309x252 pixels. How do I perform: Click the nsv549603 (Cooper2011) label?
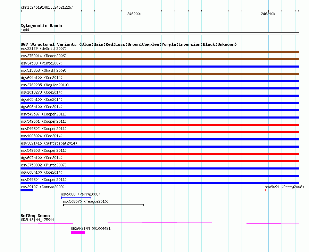[x=44, y=150]
